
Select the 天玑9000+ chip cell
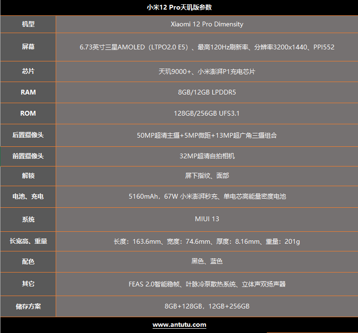(207, 71)
